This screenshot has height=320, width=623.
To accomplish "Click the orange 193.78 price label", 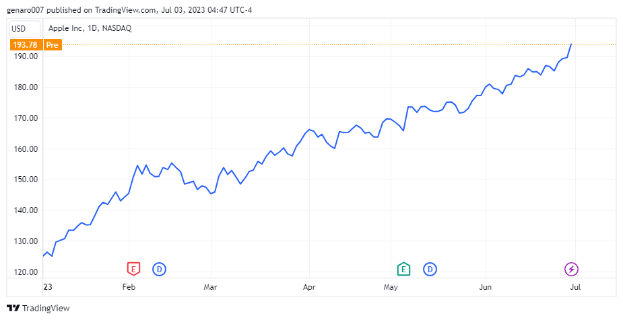I will (26, 45).
